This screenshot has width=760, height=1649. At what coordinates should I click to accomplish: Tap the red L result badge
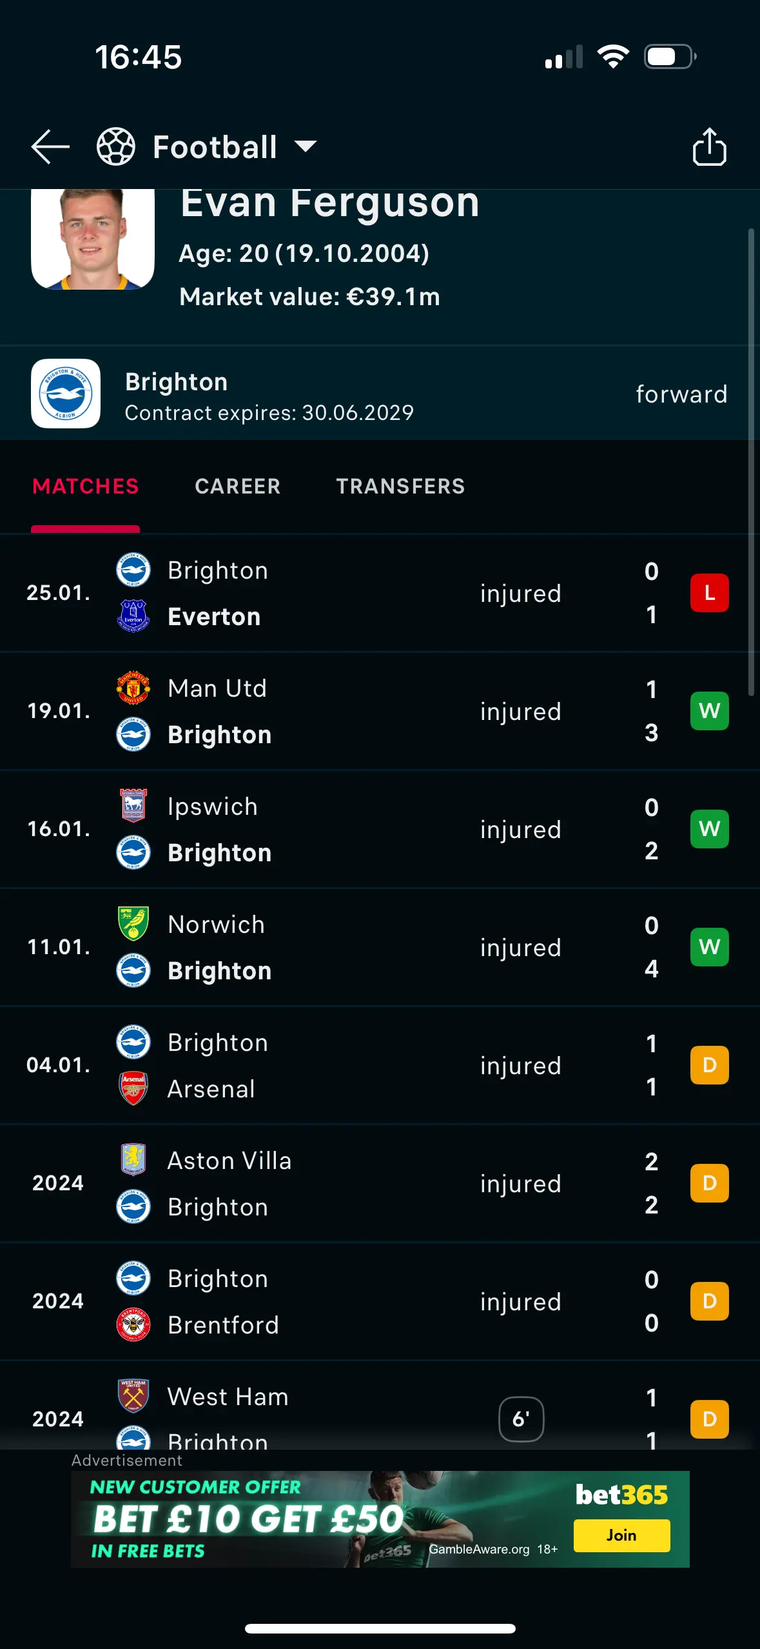(x=709, y=593)
